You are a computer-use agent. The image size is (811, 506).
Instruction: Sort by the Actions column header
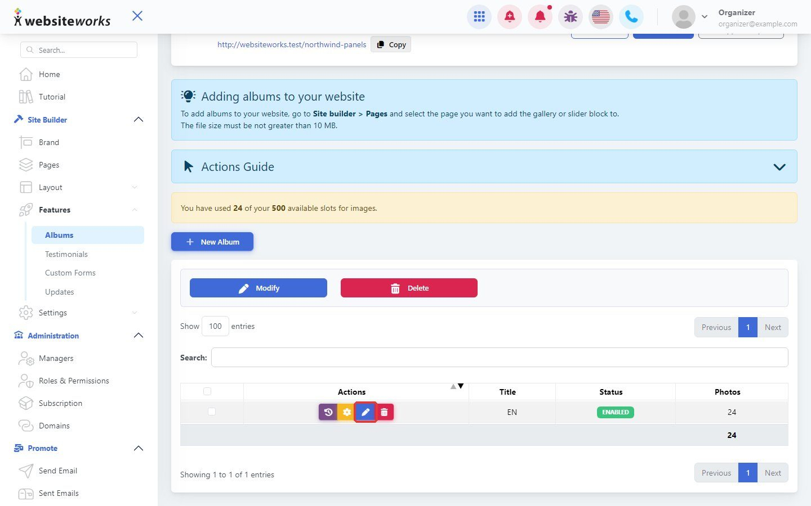coord(356,392)
